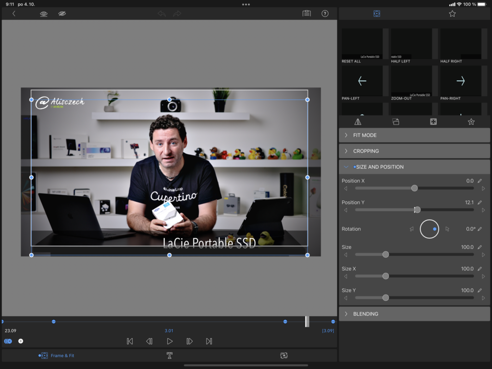
Task: Increase Size Y with right arrow
Action: pyautogui.click(x=483, y=298)
